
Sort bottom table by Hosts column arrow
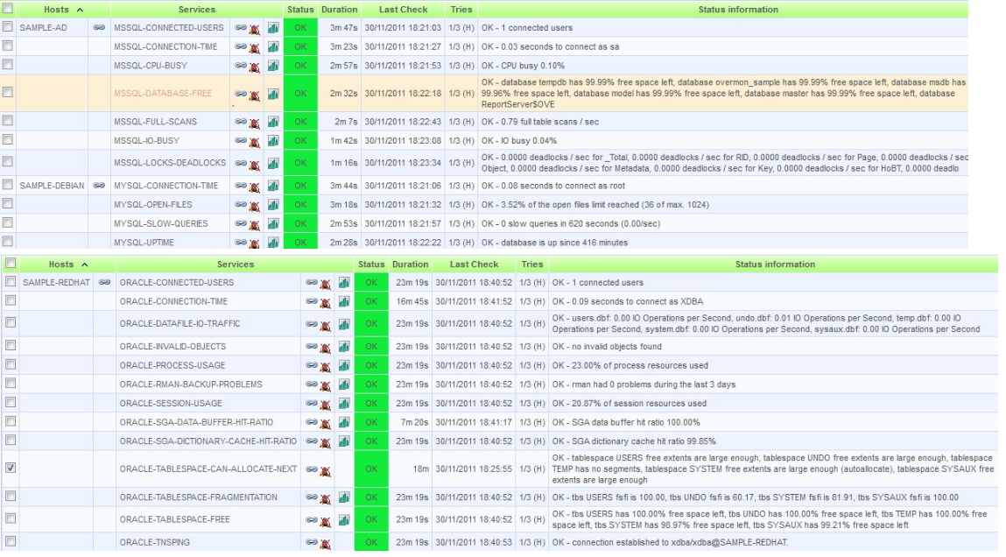point(85,264)
